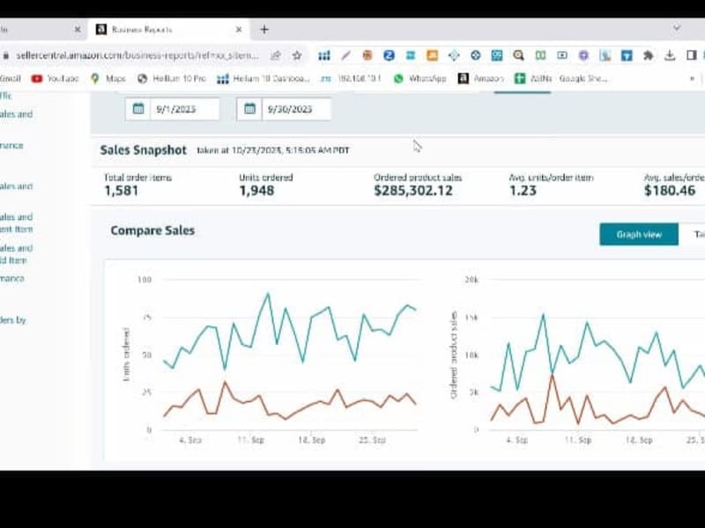Click the start date field 9/1/2023
This screenshot has height=528, width=705.
tap(184, 109)
